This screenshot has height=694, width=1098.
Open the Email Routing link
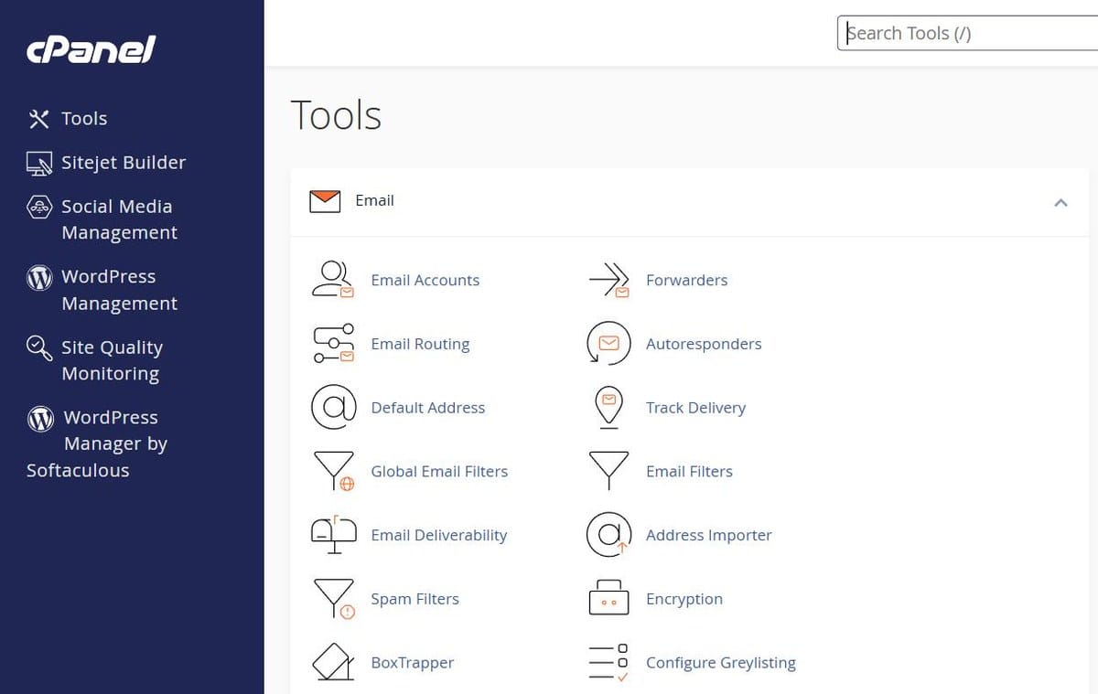coord(420,345)
